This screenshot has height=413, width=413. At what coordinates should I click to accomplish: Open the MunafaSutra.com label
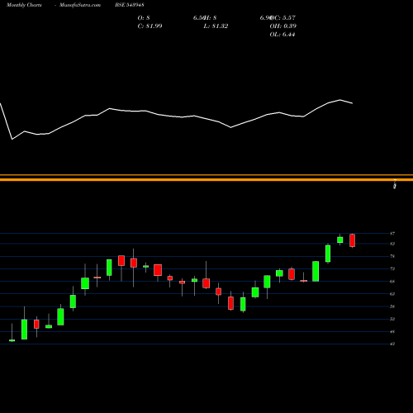(x=80, y=5)
